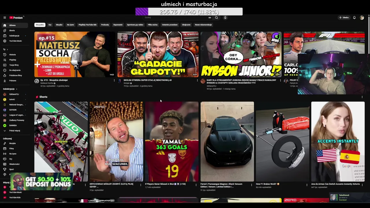The width and height of the screenshot is (370, 208).
Task: Open the on-screen keyboard icon in search
Action: (x=210, y=18)
